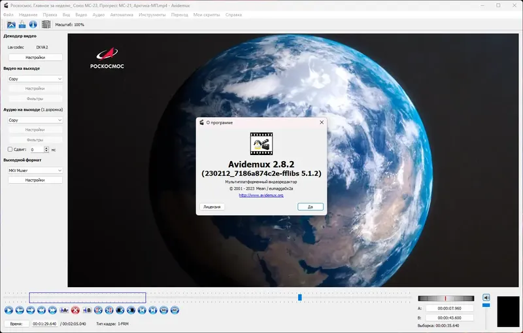The width and height of the screenshot is (523, 333).
Task: Click the 'Время:' button
Action: (x=16, y=324)
